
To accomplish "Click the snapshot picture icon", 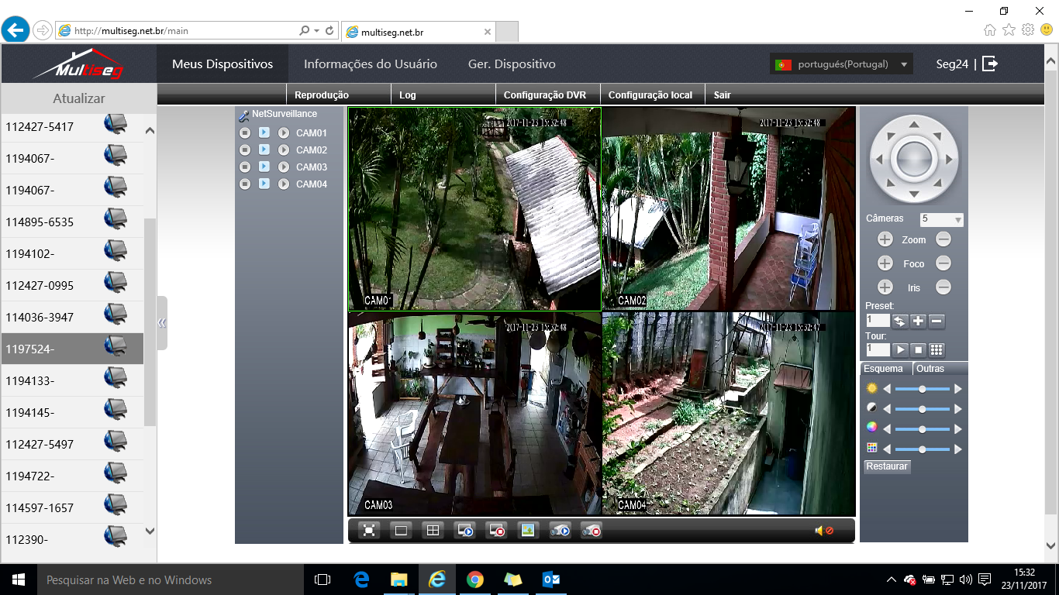I will [528, 531].
